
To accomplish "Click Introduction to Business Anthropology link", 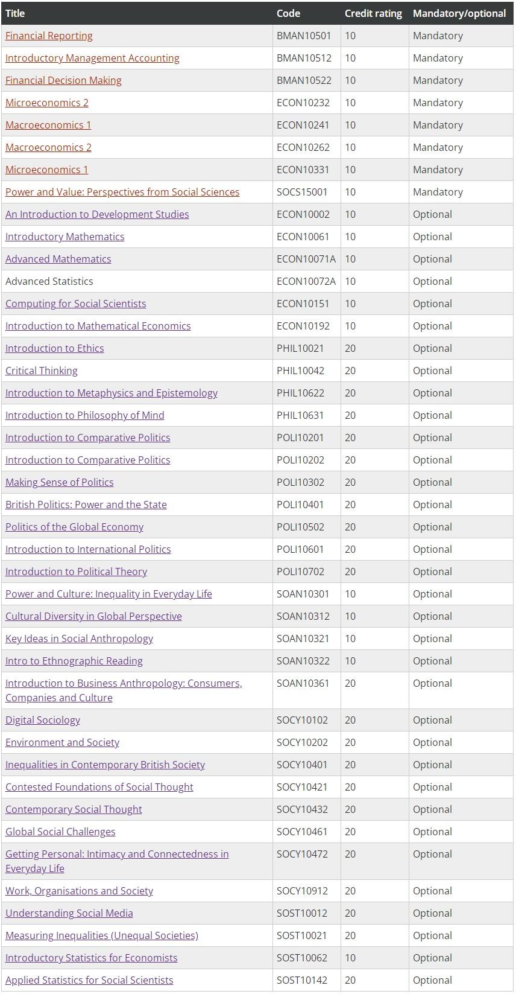I will [124, 690].
